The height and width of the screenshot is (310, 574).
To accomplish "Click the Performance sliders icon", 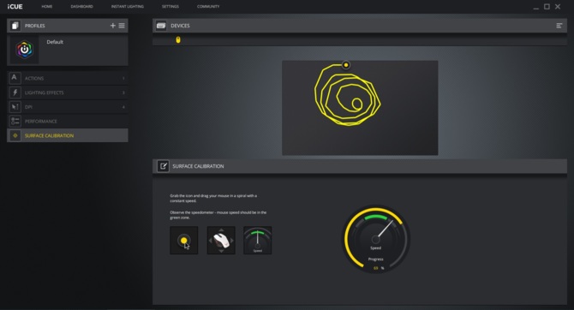I will [x=15, y=121].
